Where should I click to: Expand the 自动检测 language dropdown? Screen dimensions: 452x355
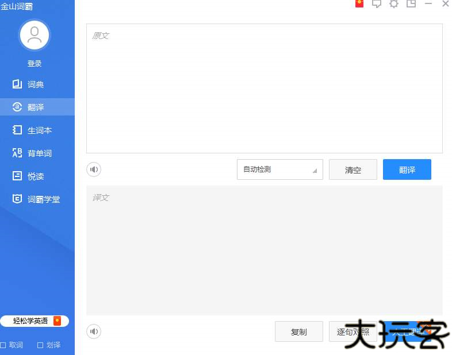coord(280,169)
